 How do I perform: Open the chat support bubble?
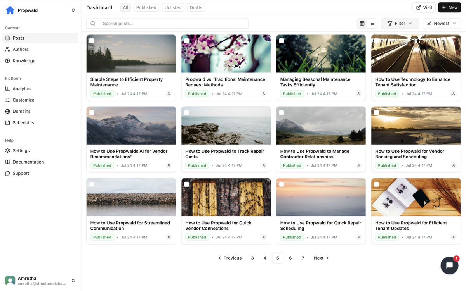click(x=449, y=265)
